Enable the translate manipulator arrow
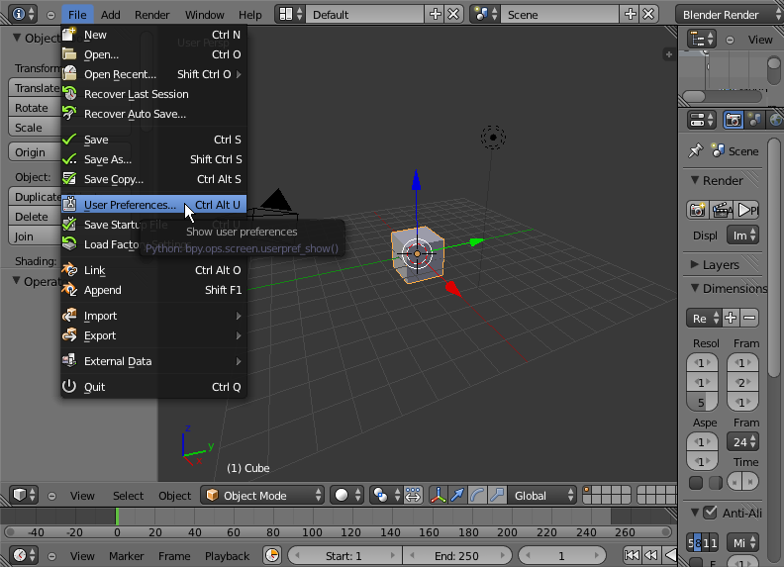Screen dimensions: 784x567 (457, 496)
